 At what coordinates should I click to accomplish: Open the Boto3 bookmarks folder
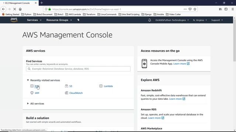59,14
